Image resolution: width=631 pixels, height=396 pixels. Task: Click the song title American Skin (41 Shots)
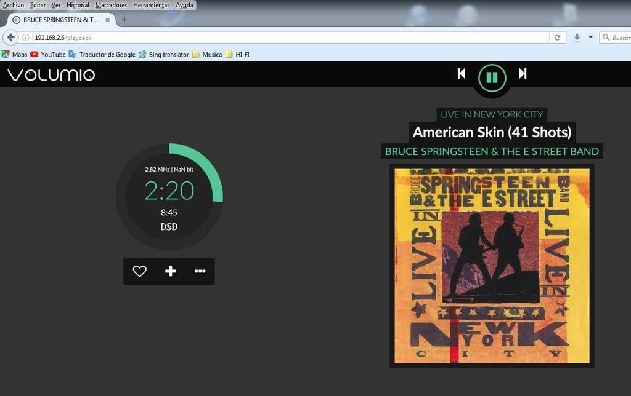click(x=492, y=132)
